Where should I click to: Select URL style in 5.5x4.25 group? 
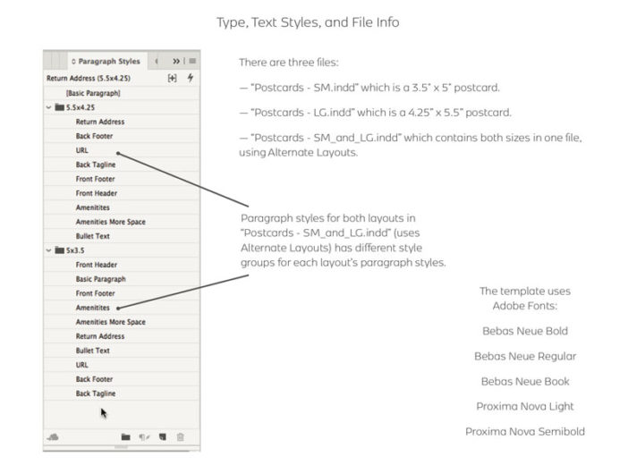coord(82,150)
